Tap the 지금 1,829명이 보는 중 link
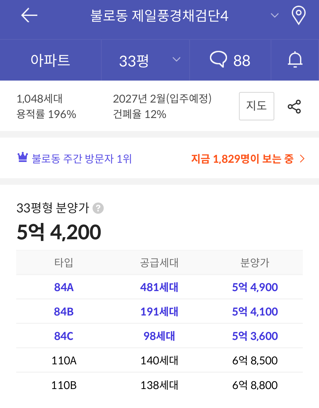This screenshot has height=408, width=319. pyautogui.click(x=242, y=159)
